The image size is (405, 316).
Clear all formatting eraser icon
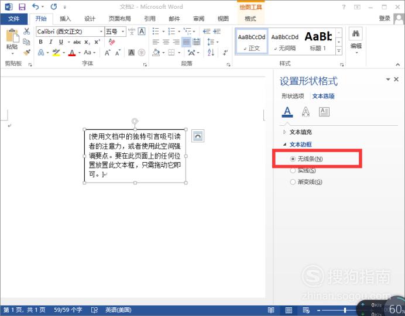click(112, 42)
